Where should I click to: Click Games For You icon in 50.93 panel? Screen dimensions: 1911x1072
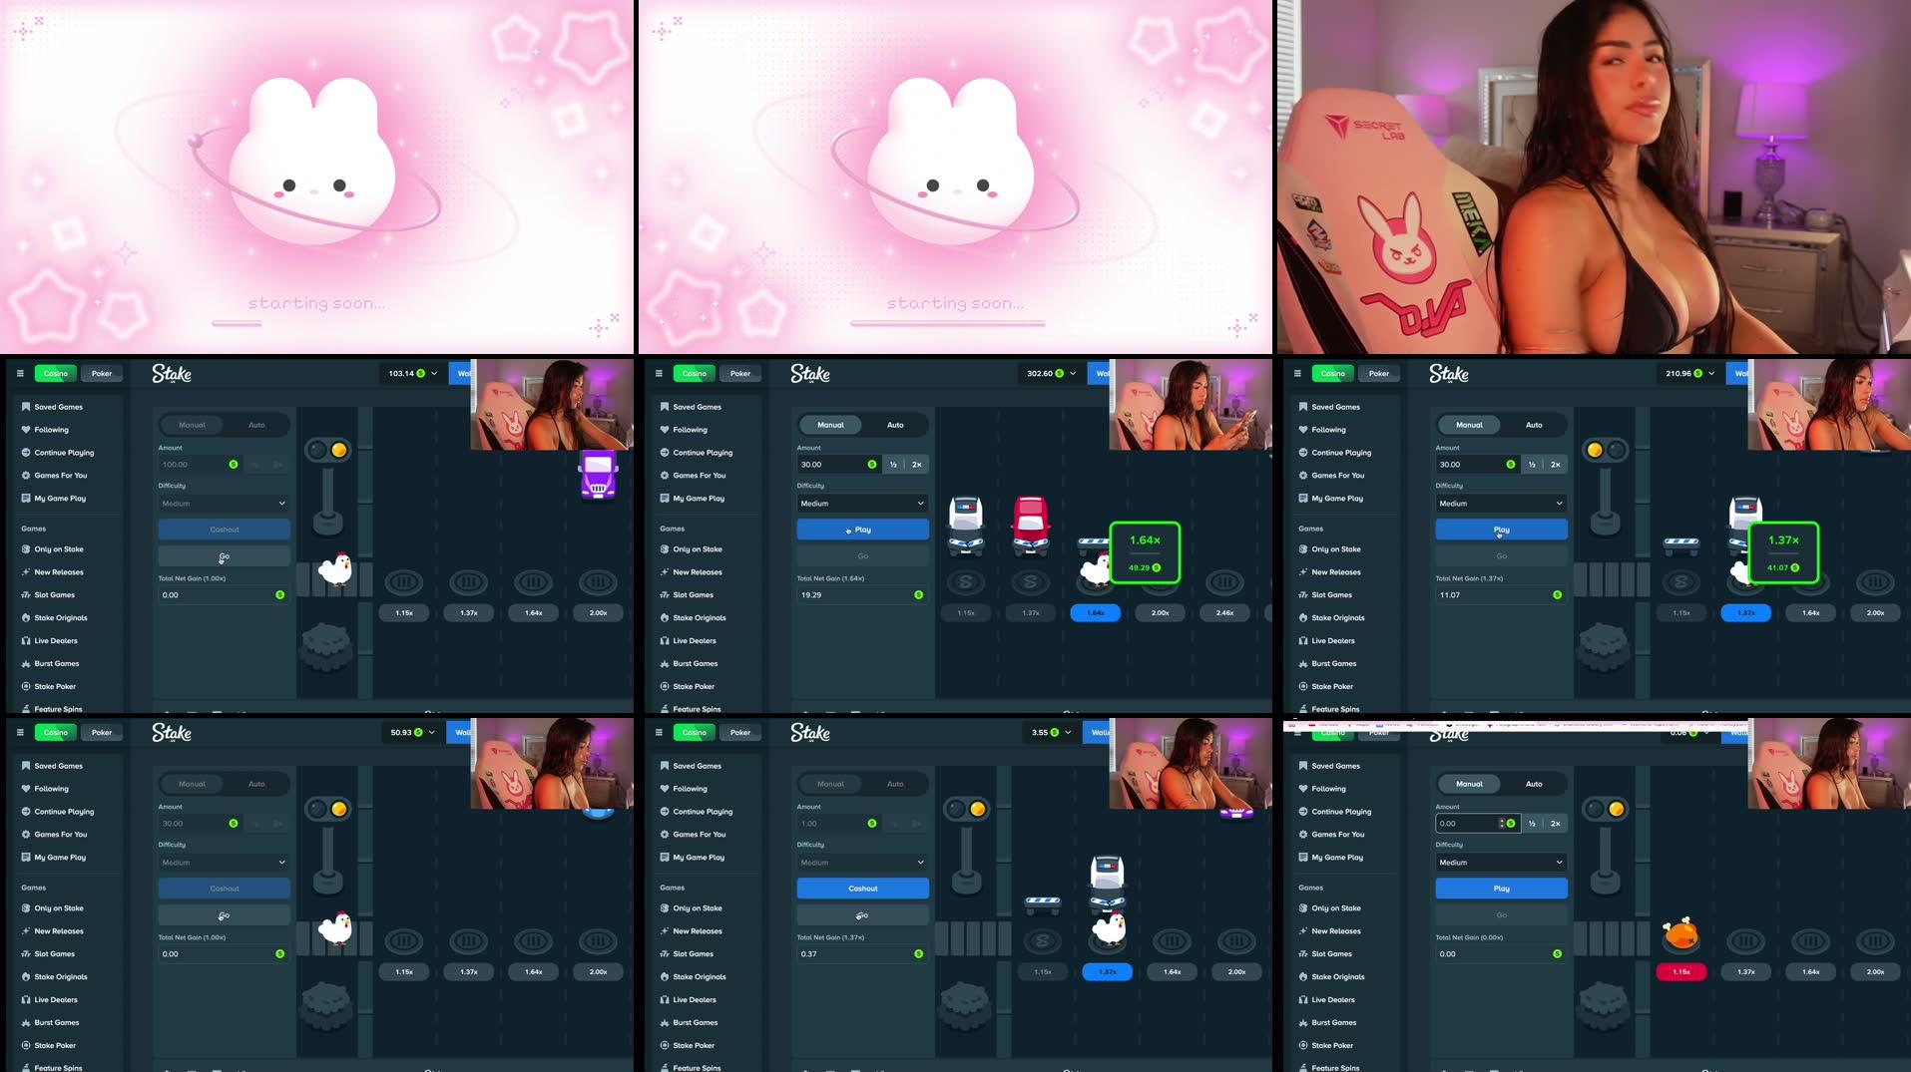pos(26,835)
